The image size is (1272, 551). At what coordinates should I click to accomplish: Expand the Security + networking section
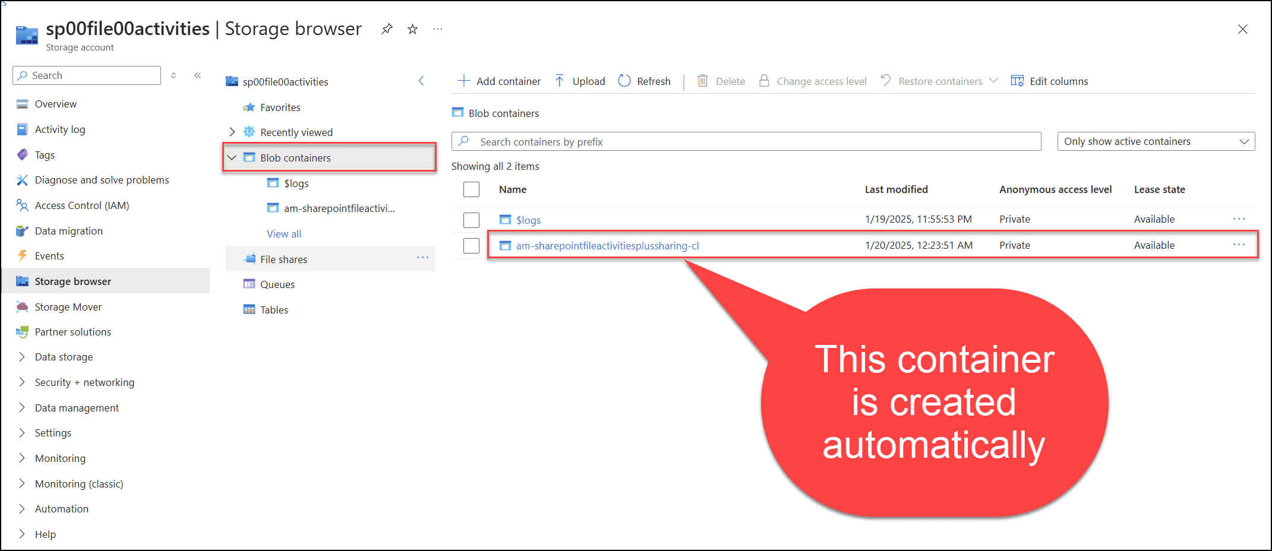(x=84, y=382)
